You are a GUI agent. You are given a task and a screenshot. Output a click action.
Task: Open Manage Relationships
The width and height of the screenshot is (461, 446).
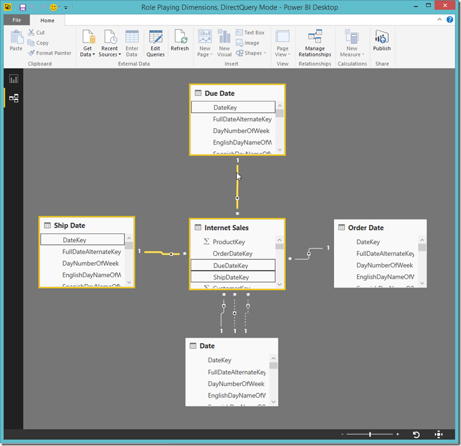coord(315,43)
